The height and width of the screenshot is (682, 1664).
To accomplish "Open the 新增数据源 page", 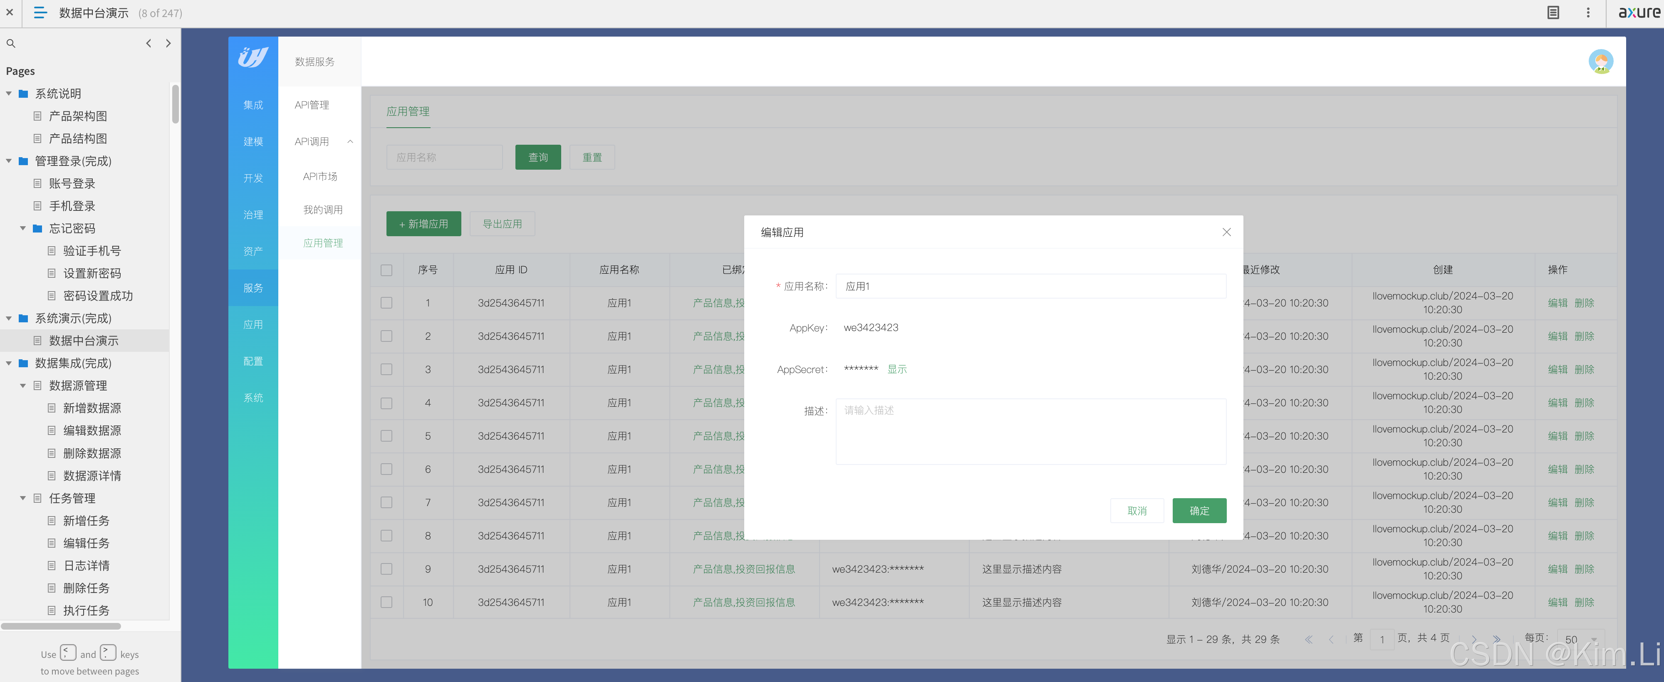I will 92,408.
